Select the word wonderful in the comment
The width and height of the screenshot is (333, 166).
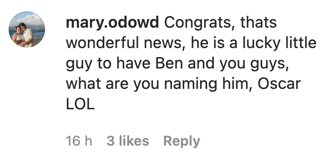102,43
